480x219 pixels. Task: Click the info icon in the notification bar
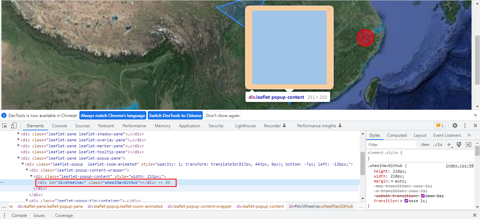[4, 115]
